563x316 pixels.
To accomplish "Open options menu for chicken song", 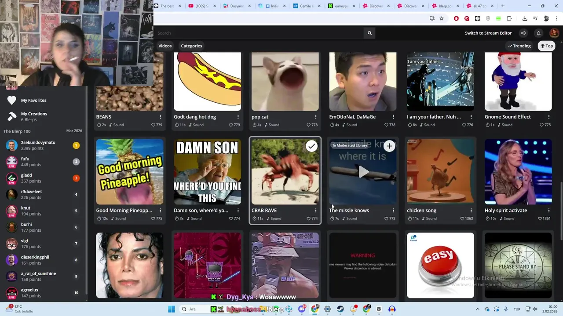I will (471, 210).
